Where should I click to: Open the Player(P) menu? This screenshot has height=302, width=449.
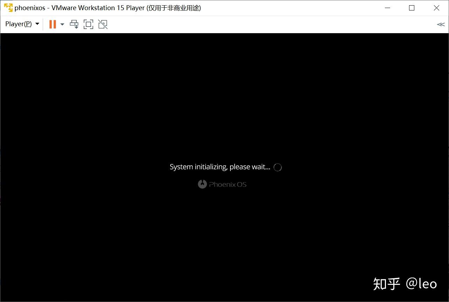coord(22,24)
